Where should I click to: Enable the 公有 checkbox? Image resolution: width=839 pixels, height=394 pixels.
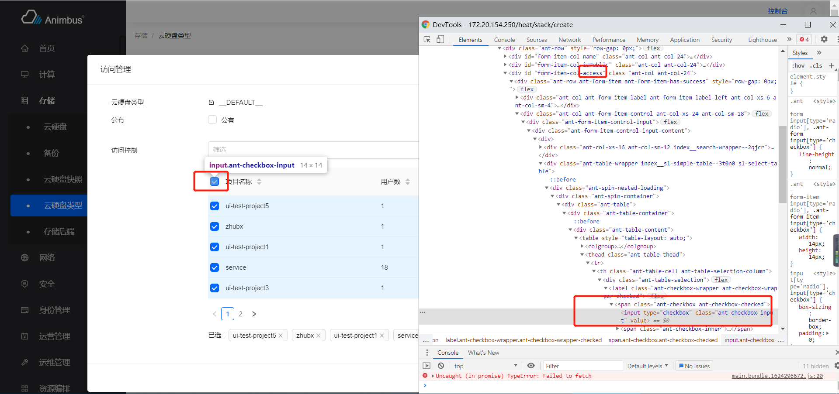(213, 120)
